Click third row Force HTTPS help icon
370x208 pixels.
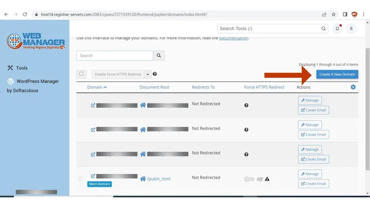(x=246, y=154)
